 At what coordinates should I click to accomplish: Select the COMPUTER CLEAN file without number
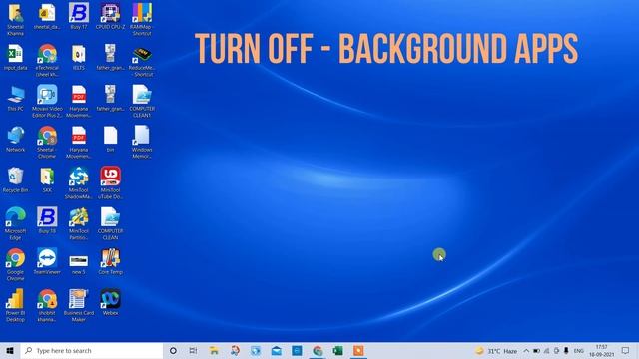click(110, 217)
